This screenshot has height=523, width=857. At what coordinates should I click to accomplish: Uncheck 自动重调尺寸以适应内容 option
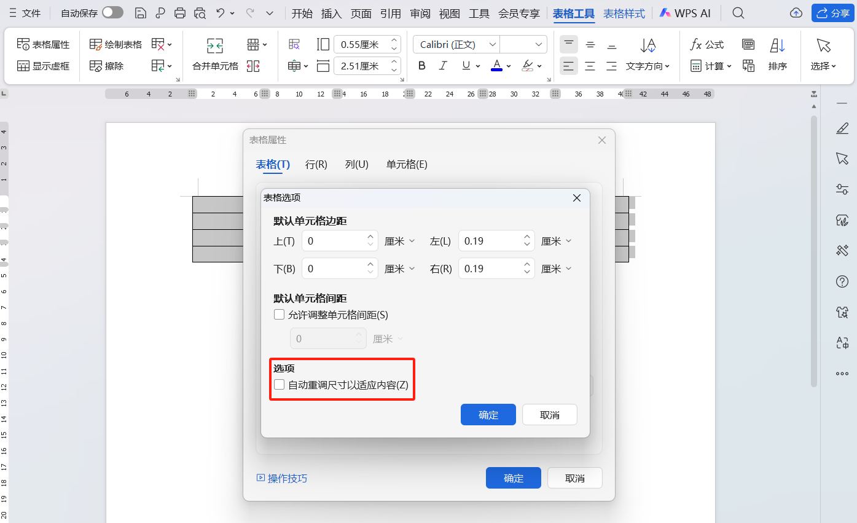[x=280, y=384]
